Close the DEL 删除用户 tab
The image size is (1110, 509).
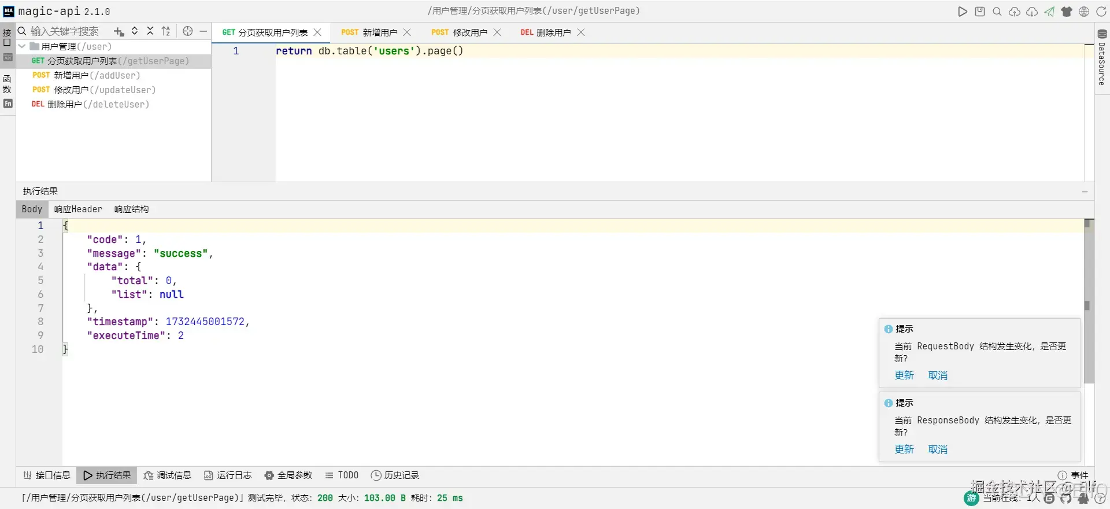coord(581,32)
